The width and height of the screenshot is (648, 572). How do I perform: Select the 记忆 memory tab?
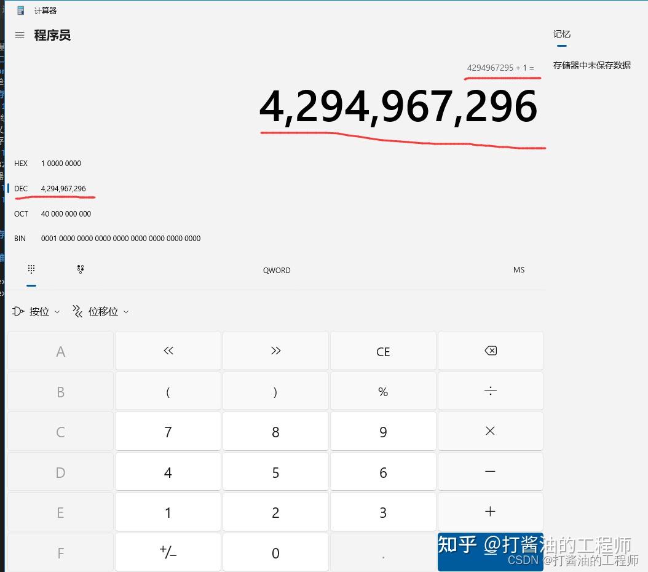click(561, 34)
